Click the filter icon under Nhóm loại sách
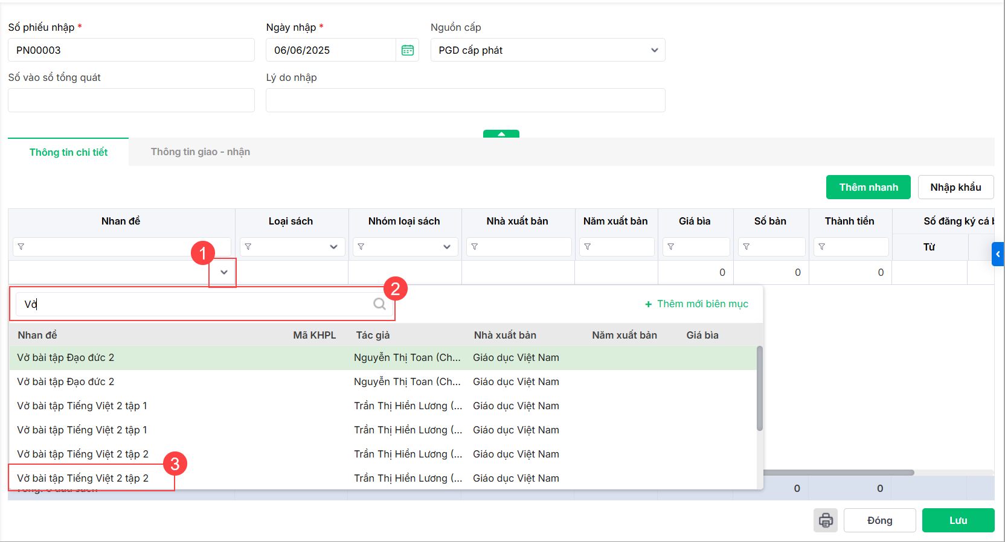 point(361,247)
